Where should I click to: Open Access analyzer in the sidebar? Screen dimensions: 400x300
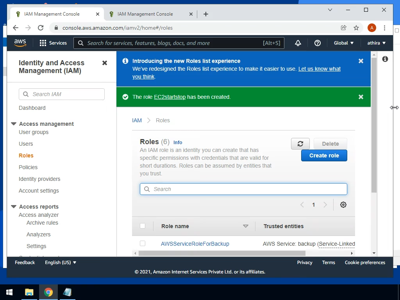coord(39,215)
